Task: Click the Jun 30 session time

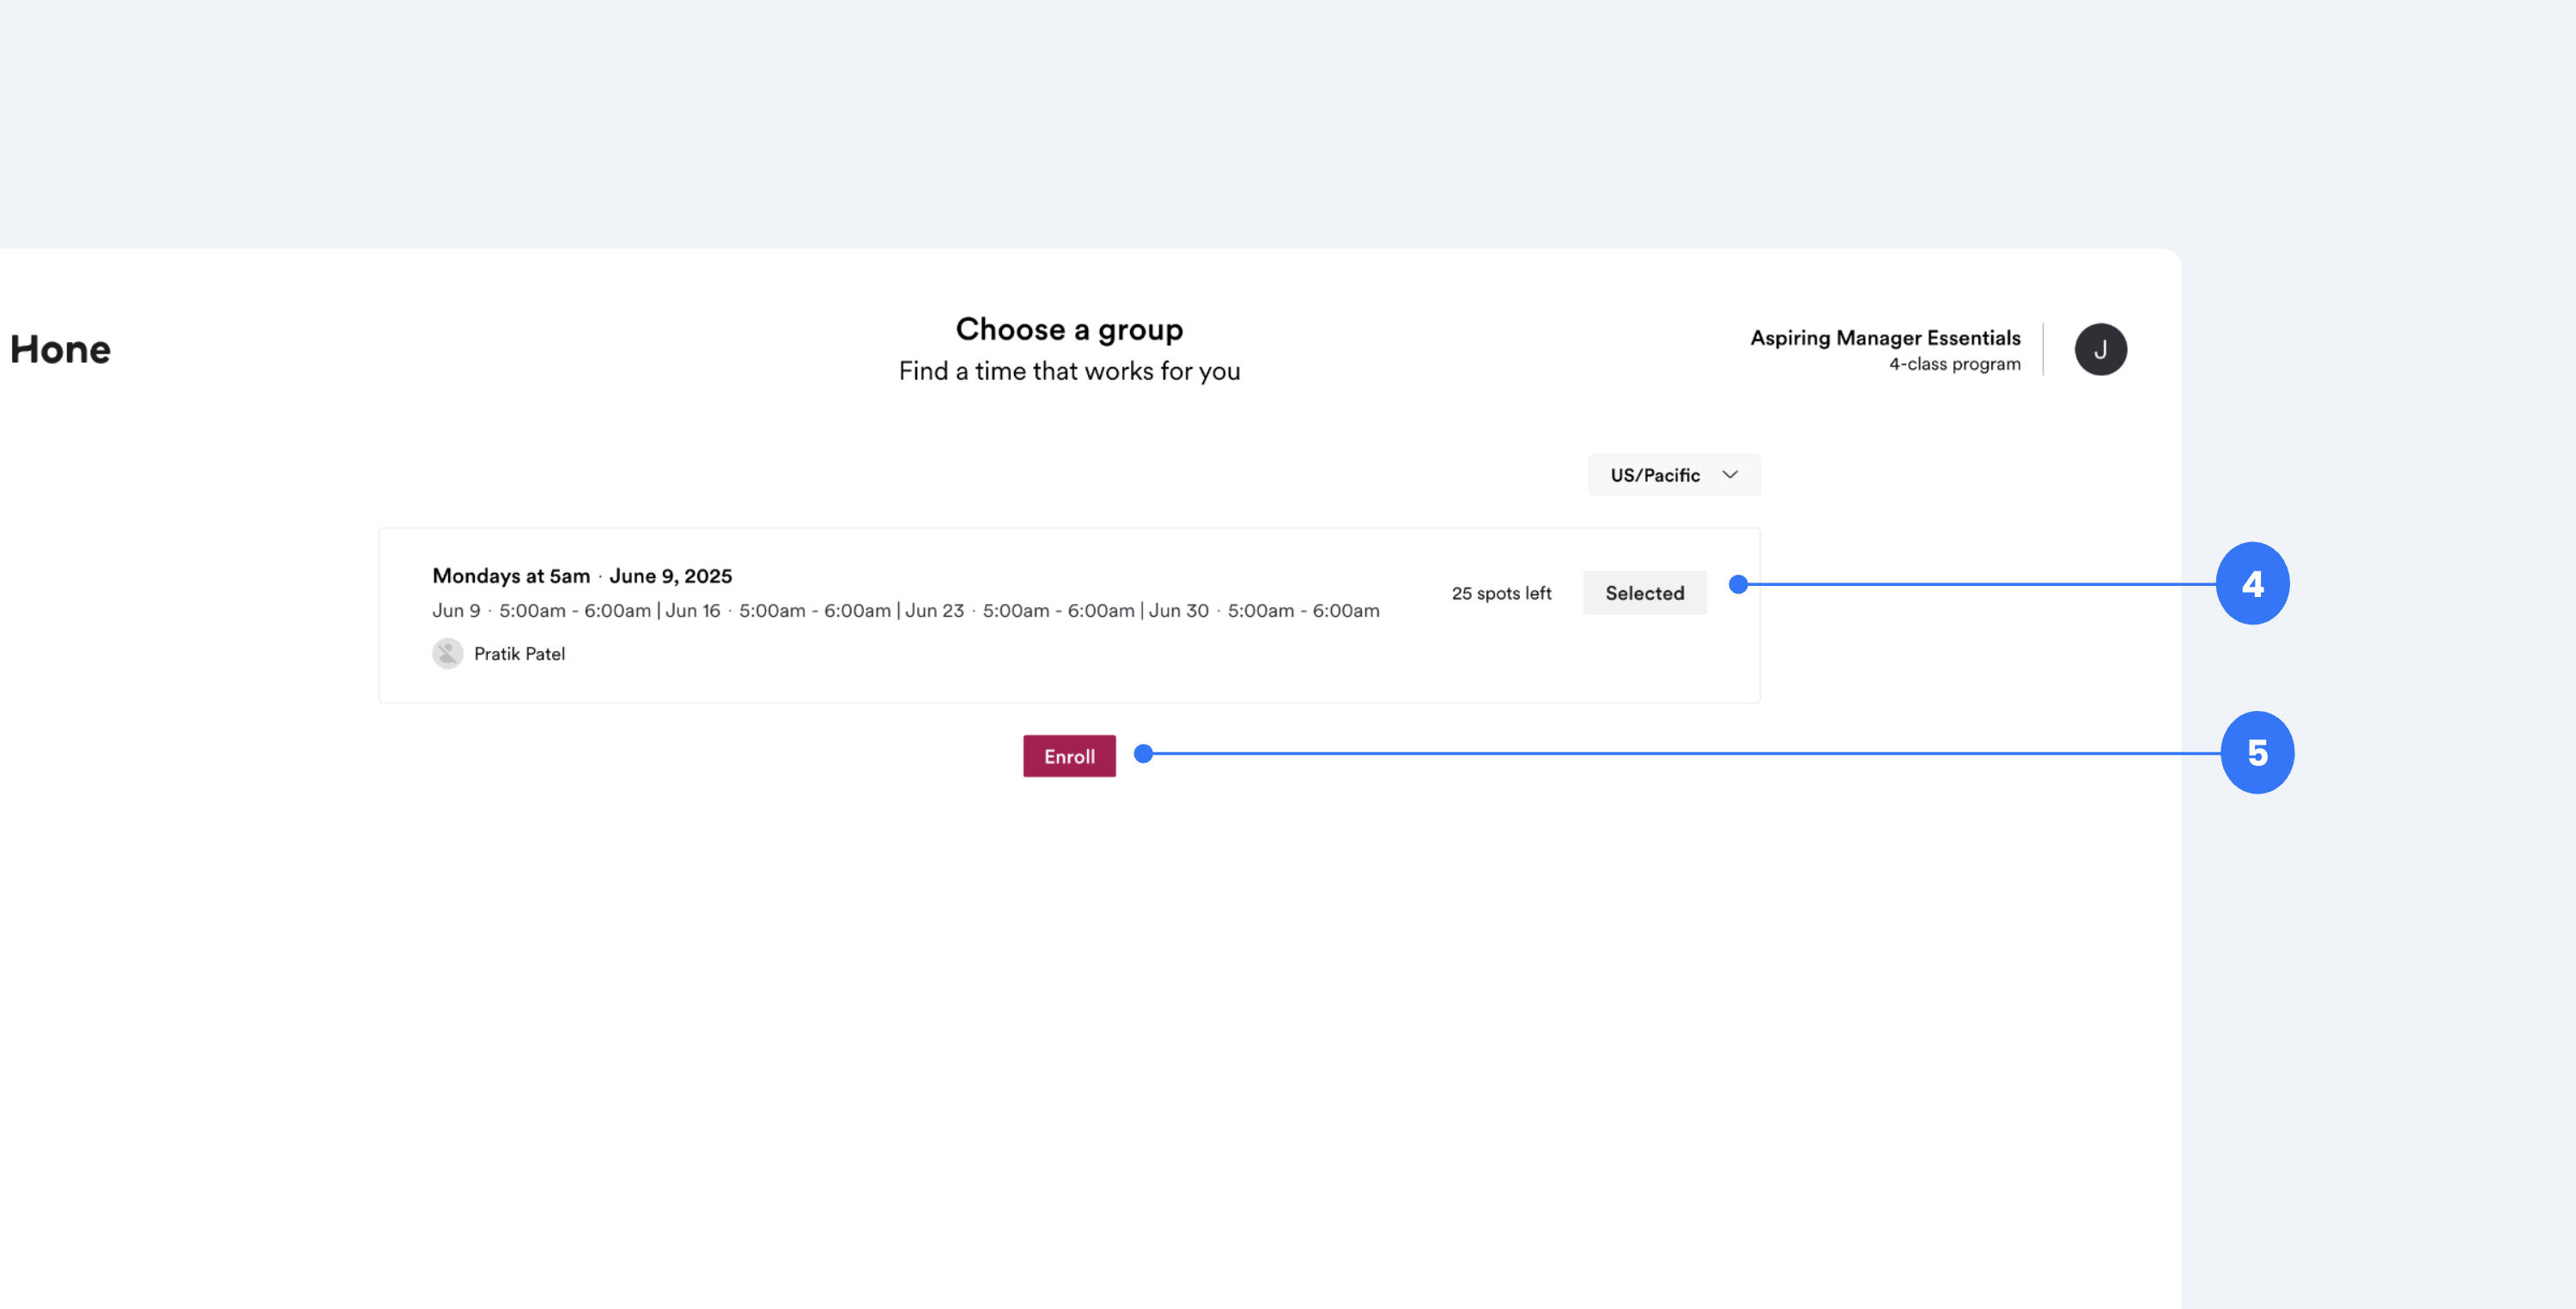Action: point(1263,611)
